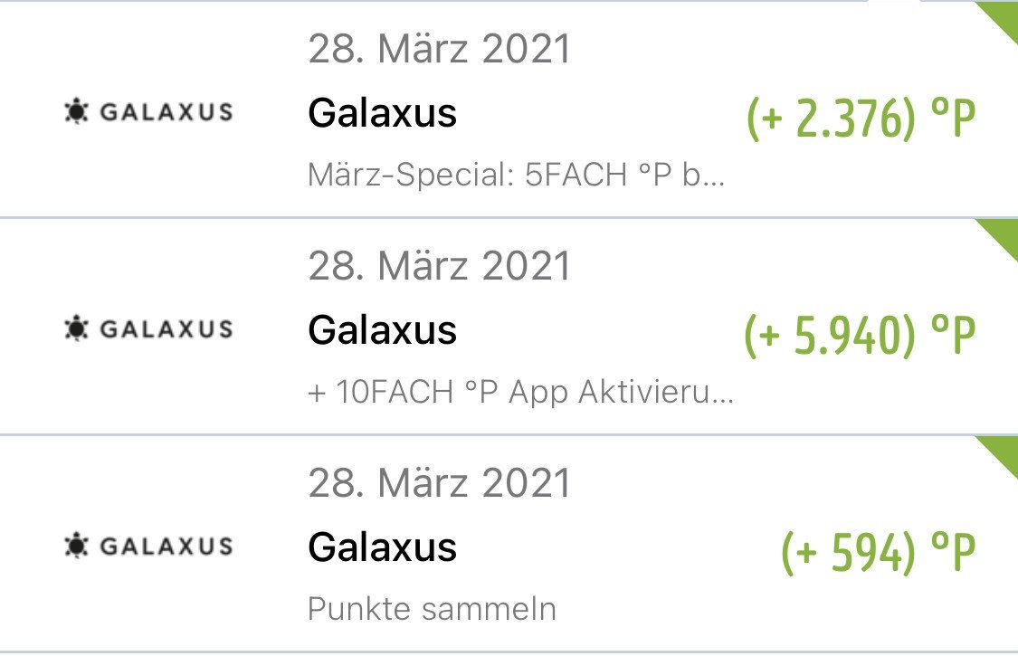Open the (+ 594) °P points amount
Screen dimensions: 1018x656
[x=879, y=552]
